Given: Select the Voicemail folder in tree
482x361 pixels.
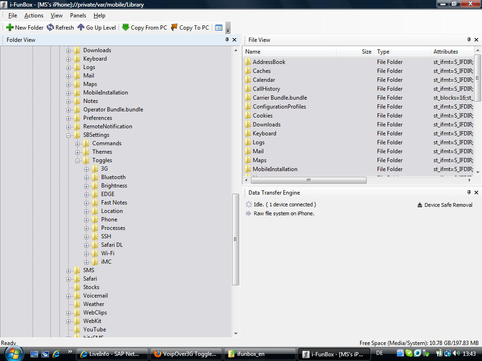Looking at the screenshot, I should coord(95,296).
